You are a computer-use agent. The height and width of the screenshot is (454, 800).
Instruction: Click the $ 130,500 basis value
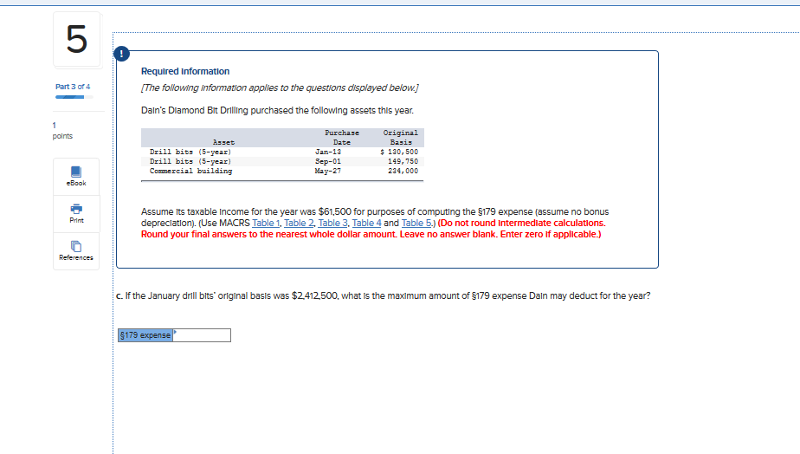click(399, 152)
